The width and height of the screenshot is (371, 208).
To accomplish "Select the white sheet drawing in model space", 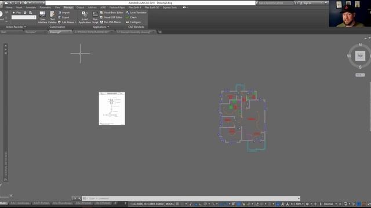I will coord(112,109).
